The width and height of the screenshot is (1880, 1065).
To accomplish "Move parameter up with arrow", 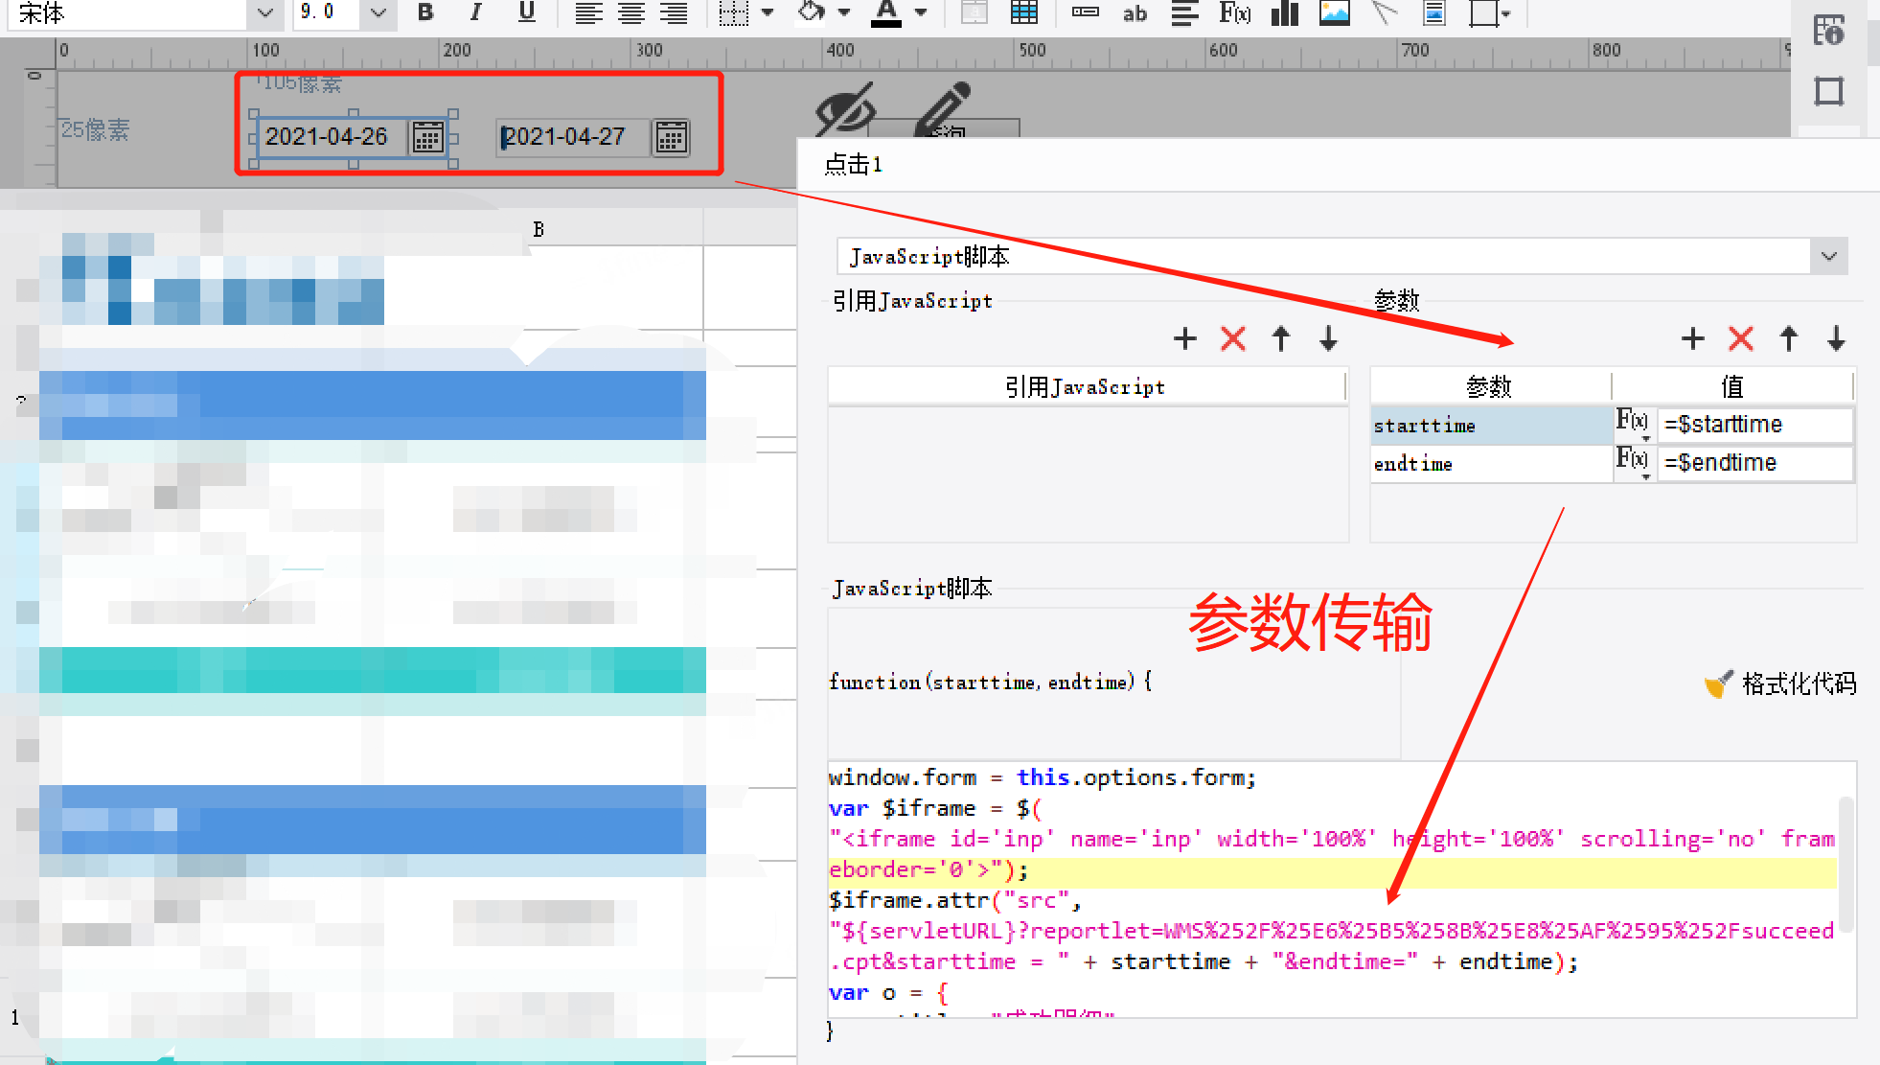I will click(x=1789, y=338).
